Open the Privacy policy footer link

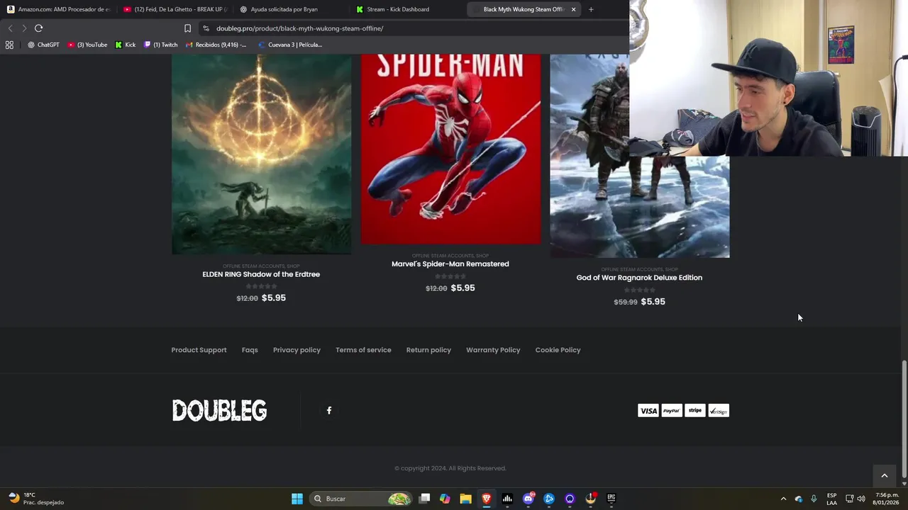(297, 350)
